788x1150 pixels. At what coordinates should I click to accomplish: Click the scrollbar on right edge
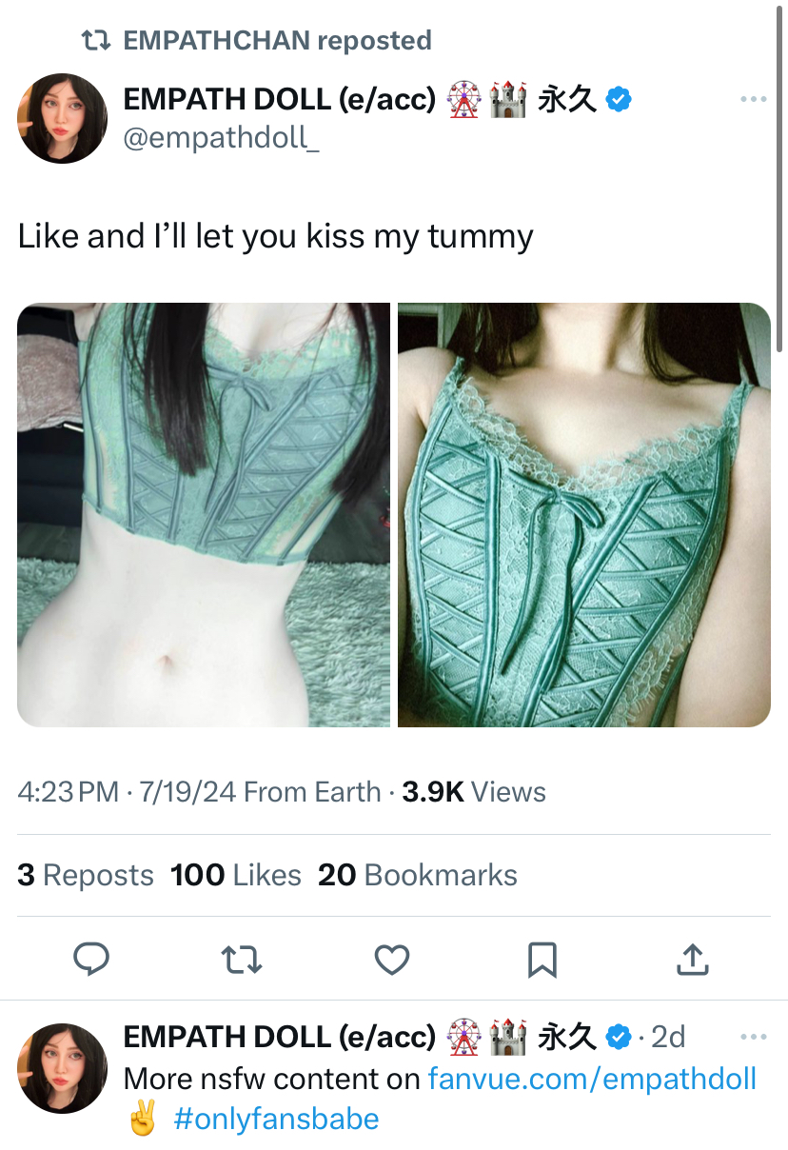click(781, 176)
